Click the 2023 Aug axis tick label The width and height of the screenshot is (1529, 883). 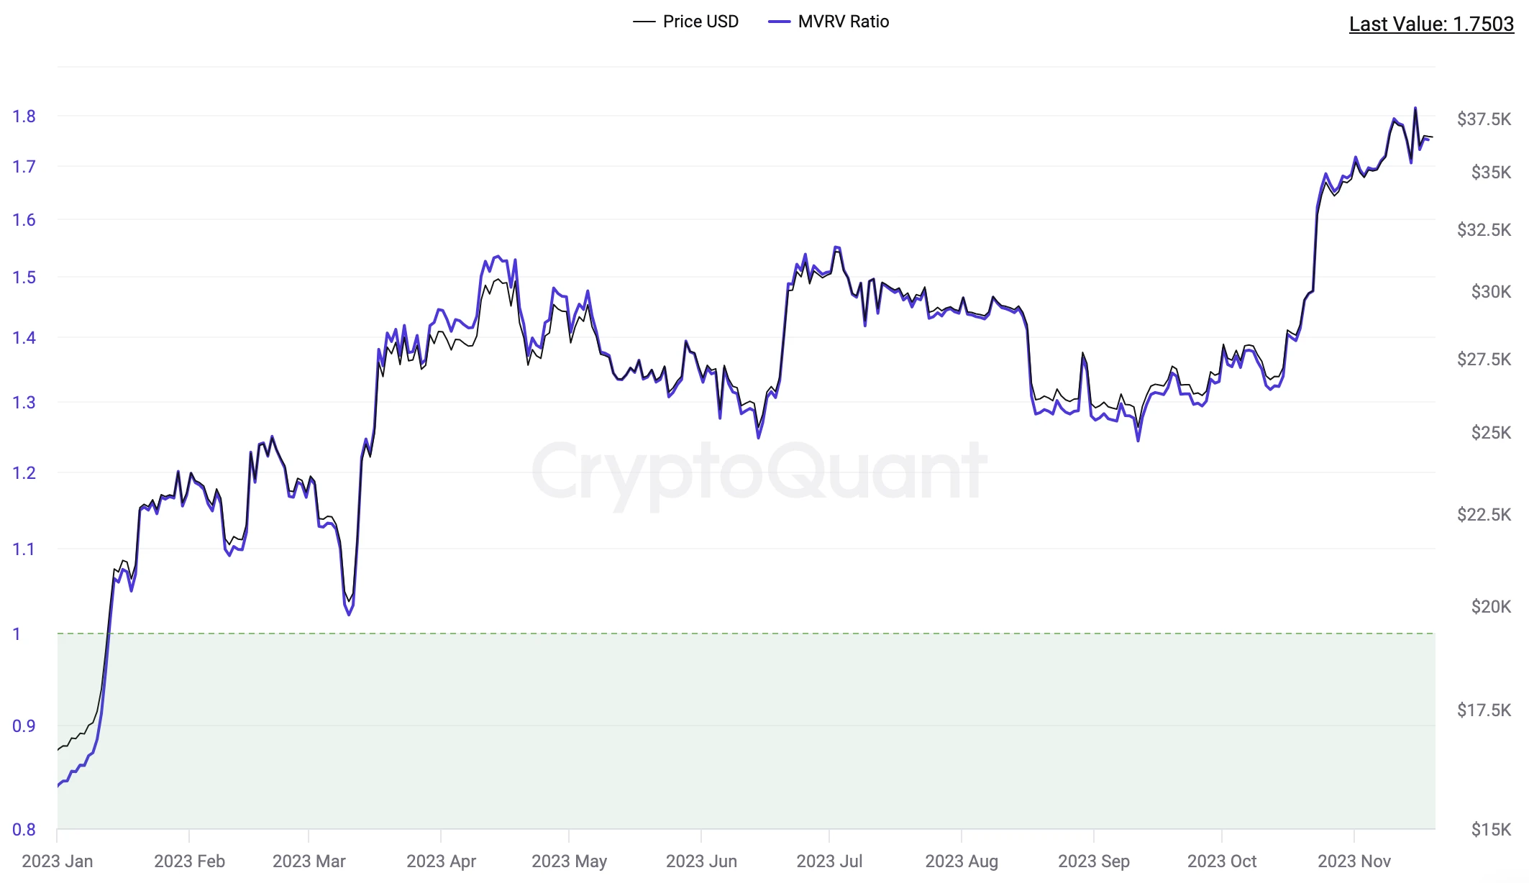point(962,861)
